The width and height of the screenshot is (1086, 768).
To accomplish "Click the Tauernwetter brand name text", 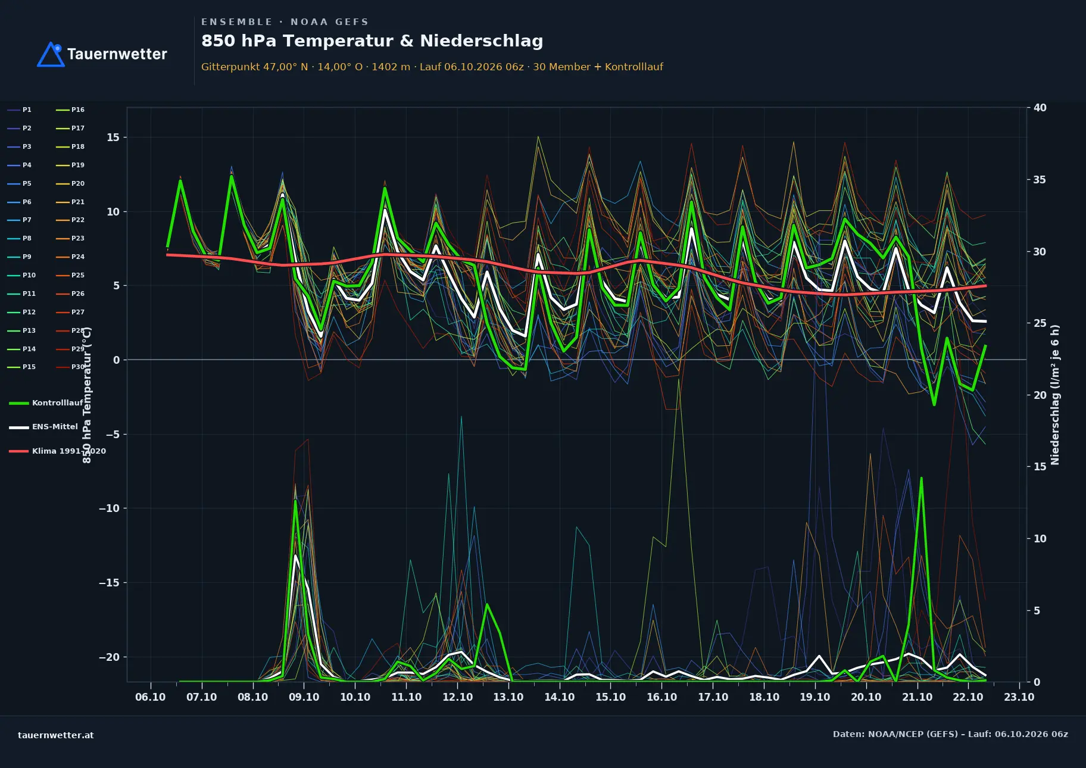I will pos(117,54).
